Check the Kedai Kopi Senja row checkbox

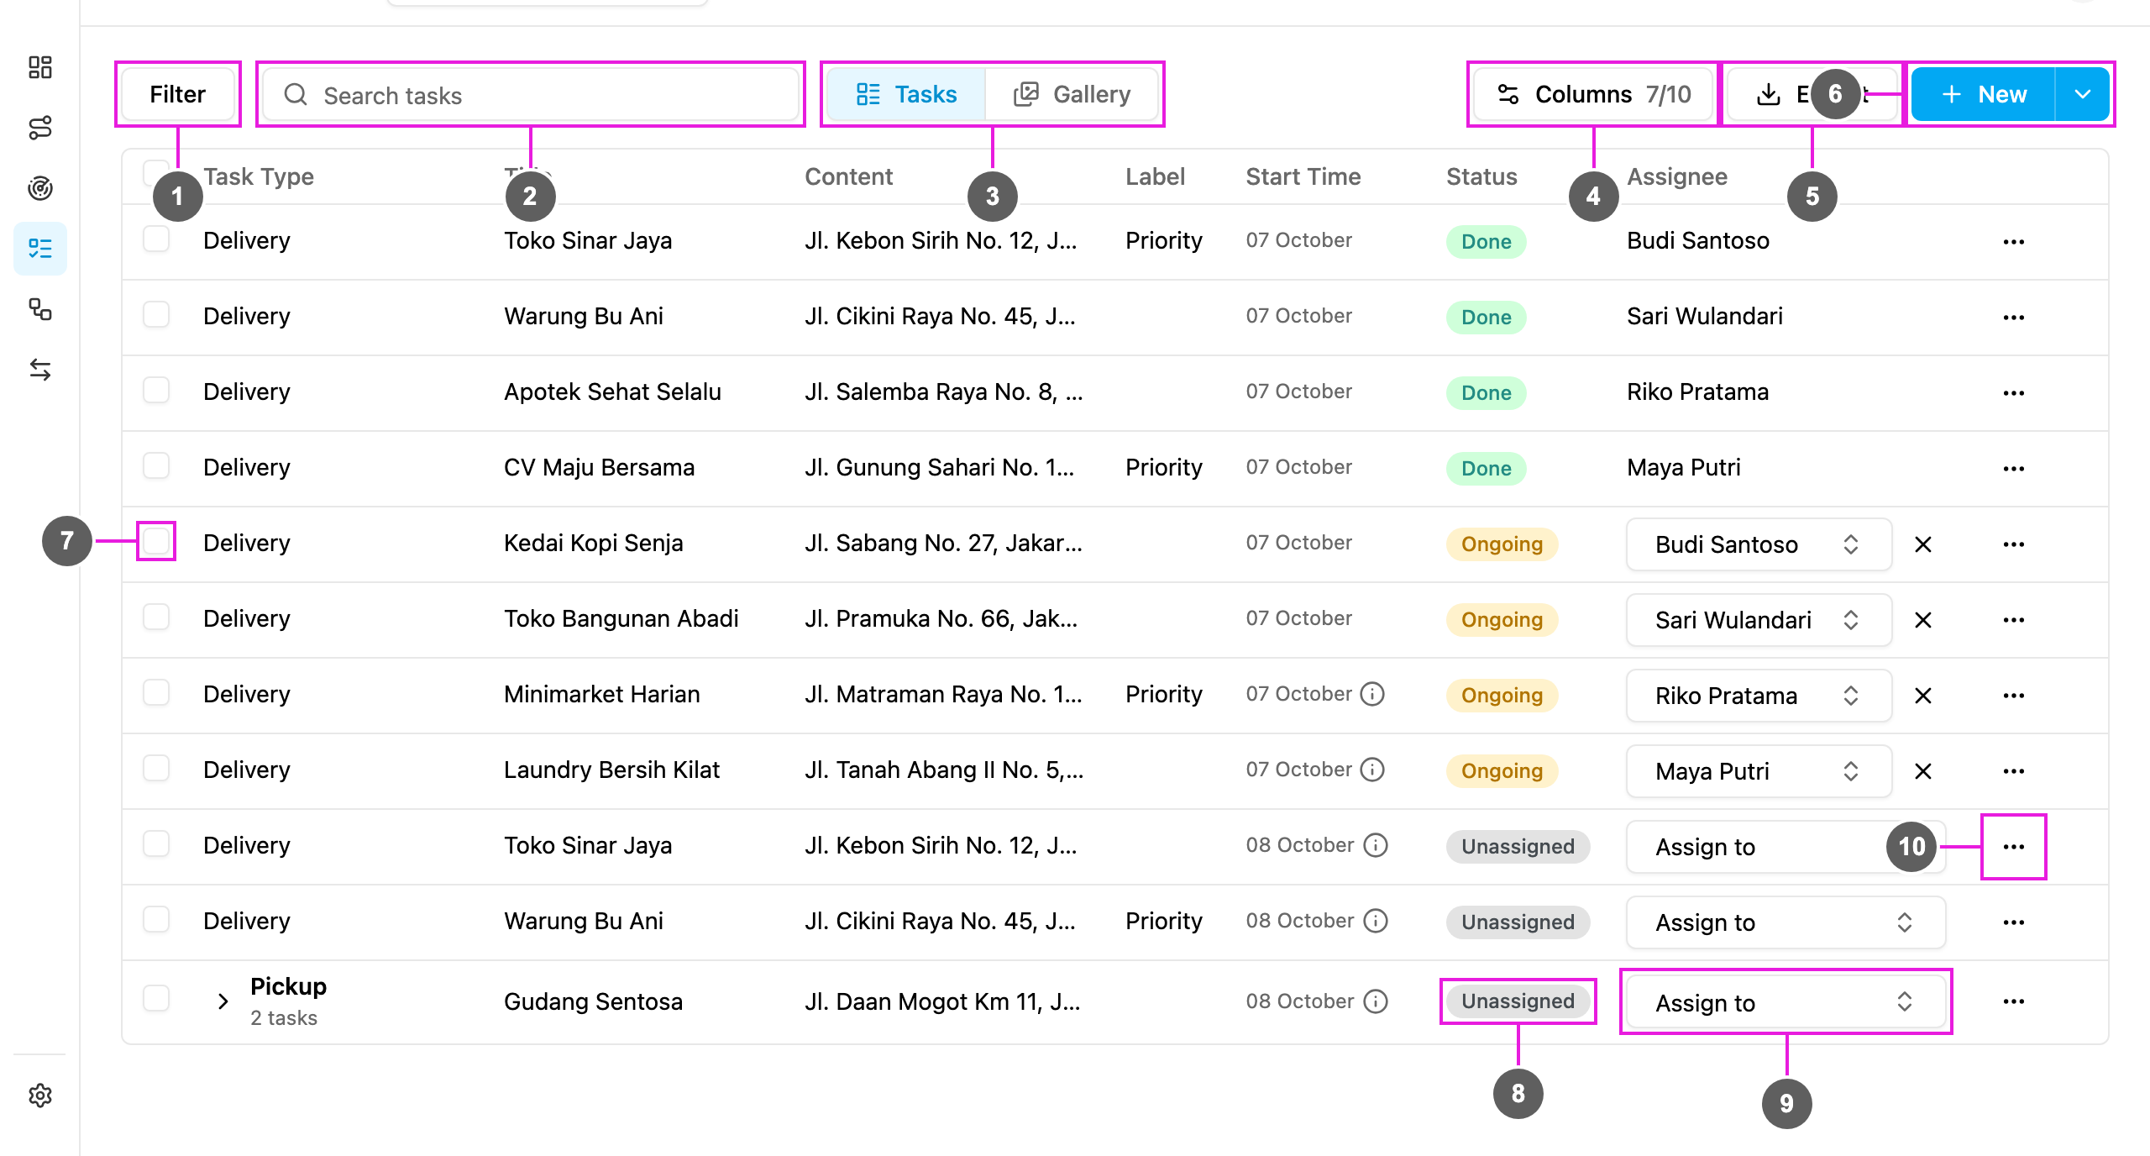tap(156, 541)
